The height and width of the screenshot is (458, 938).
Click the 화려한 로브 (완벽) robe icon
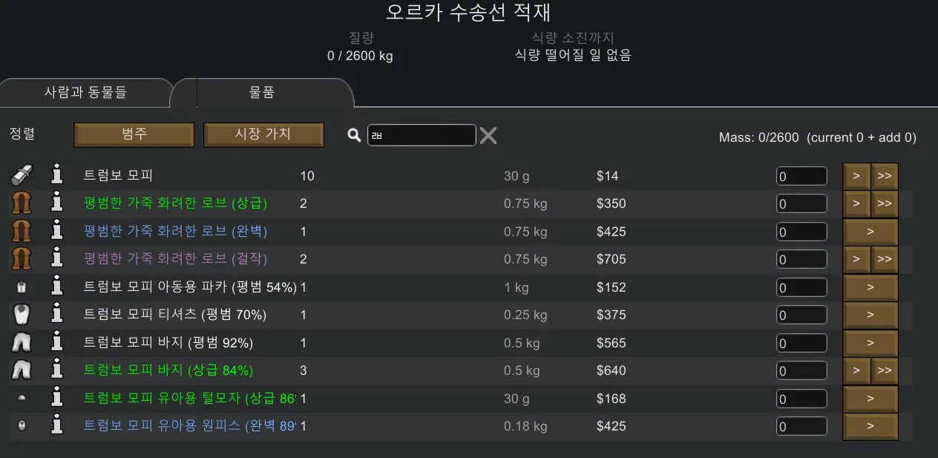point(22,232)
